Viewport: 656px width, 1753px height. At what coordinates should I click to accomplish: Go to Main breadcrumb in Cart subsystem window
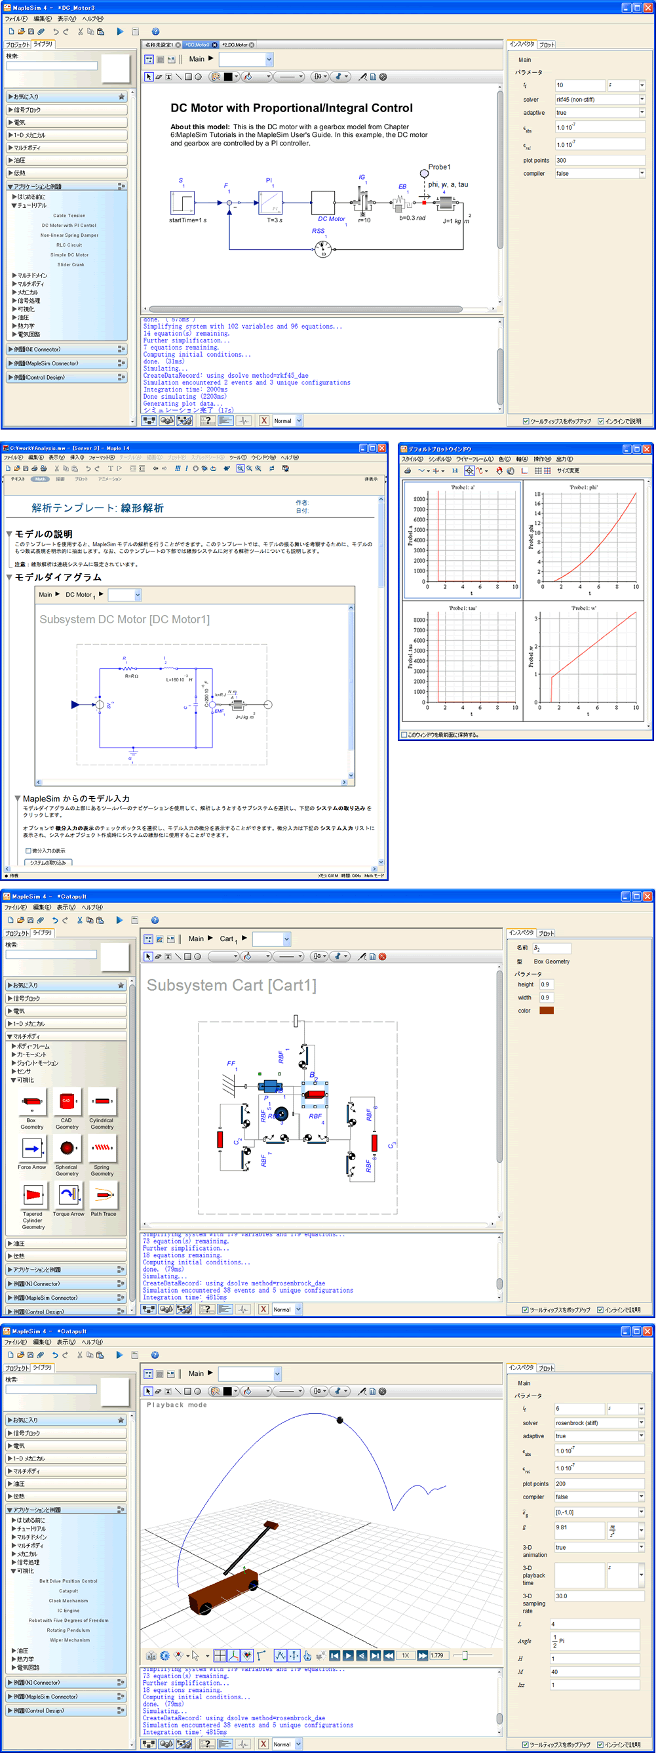pyautogui.click(x=196, y=939)
